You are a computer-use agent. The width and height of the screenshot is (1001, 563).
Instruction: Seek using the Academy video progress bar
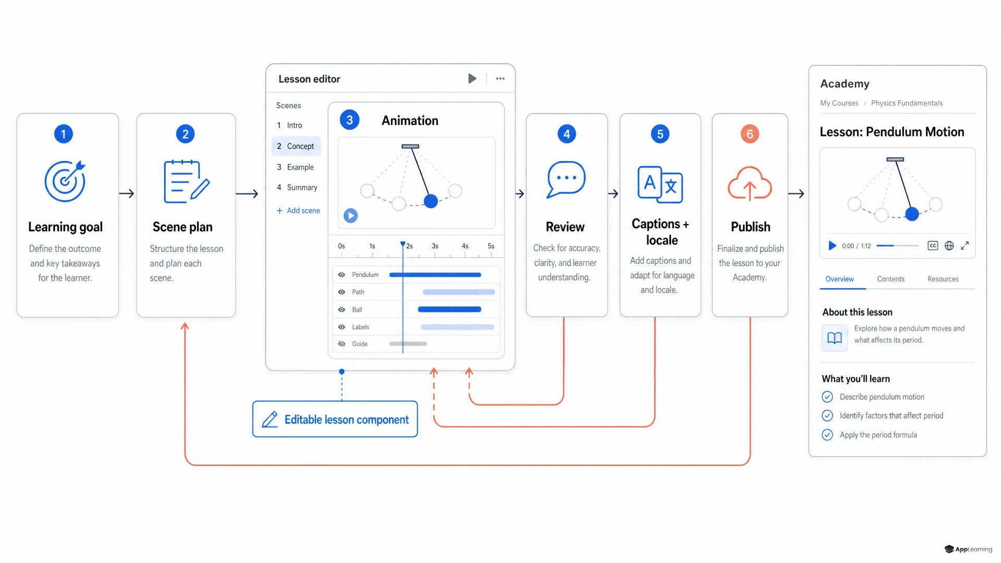click(x=897, y=246)
